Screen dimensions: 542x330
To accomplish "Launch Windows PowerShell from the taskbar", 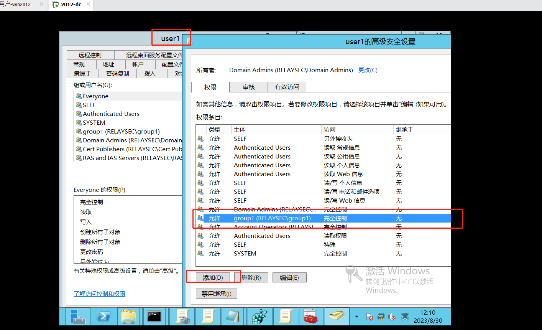I will click(x=103, y=317).
